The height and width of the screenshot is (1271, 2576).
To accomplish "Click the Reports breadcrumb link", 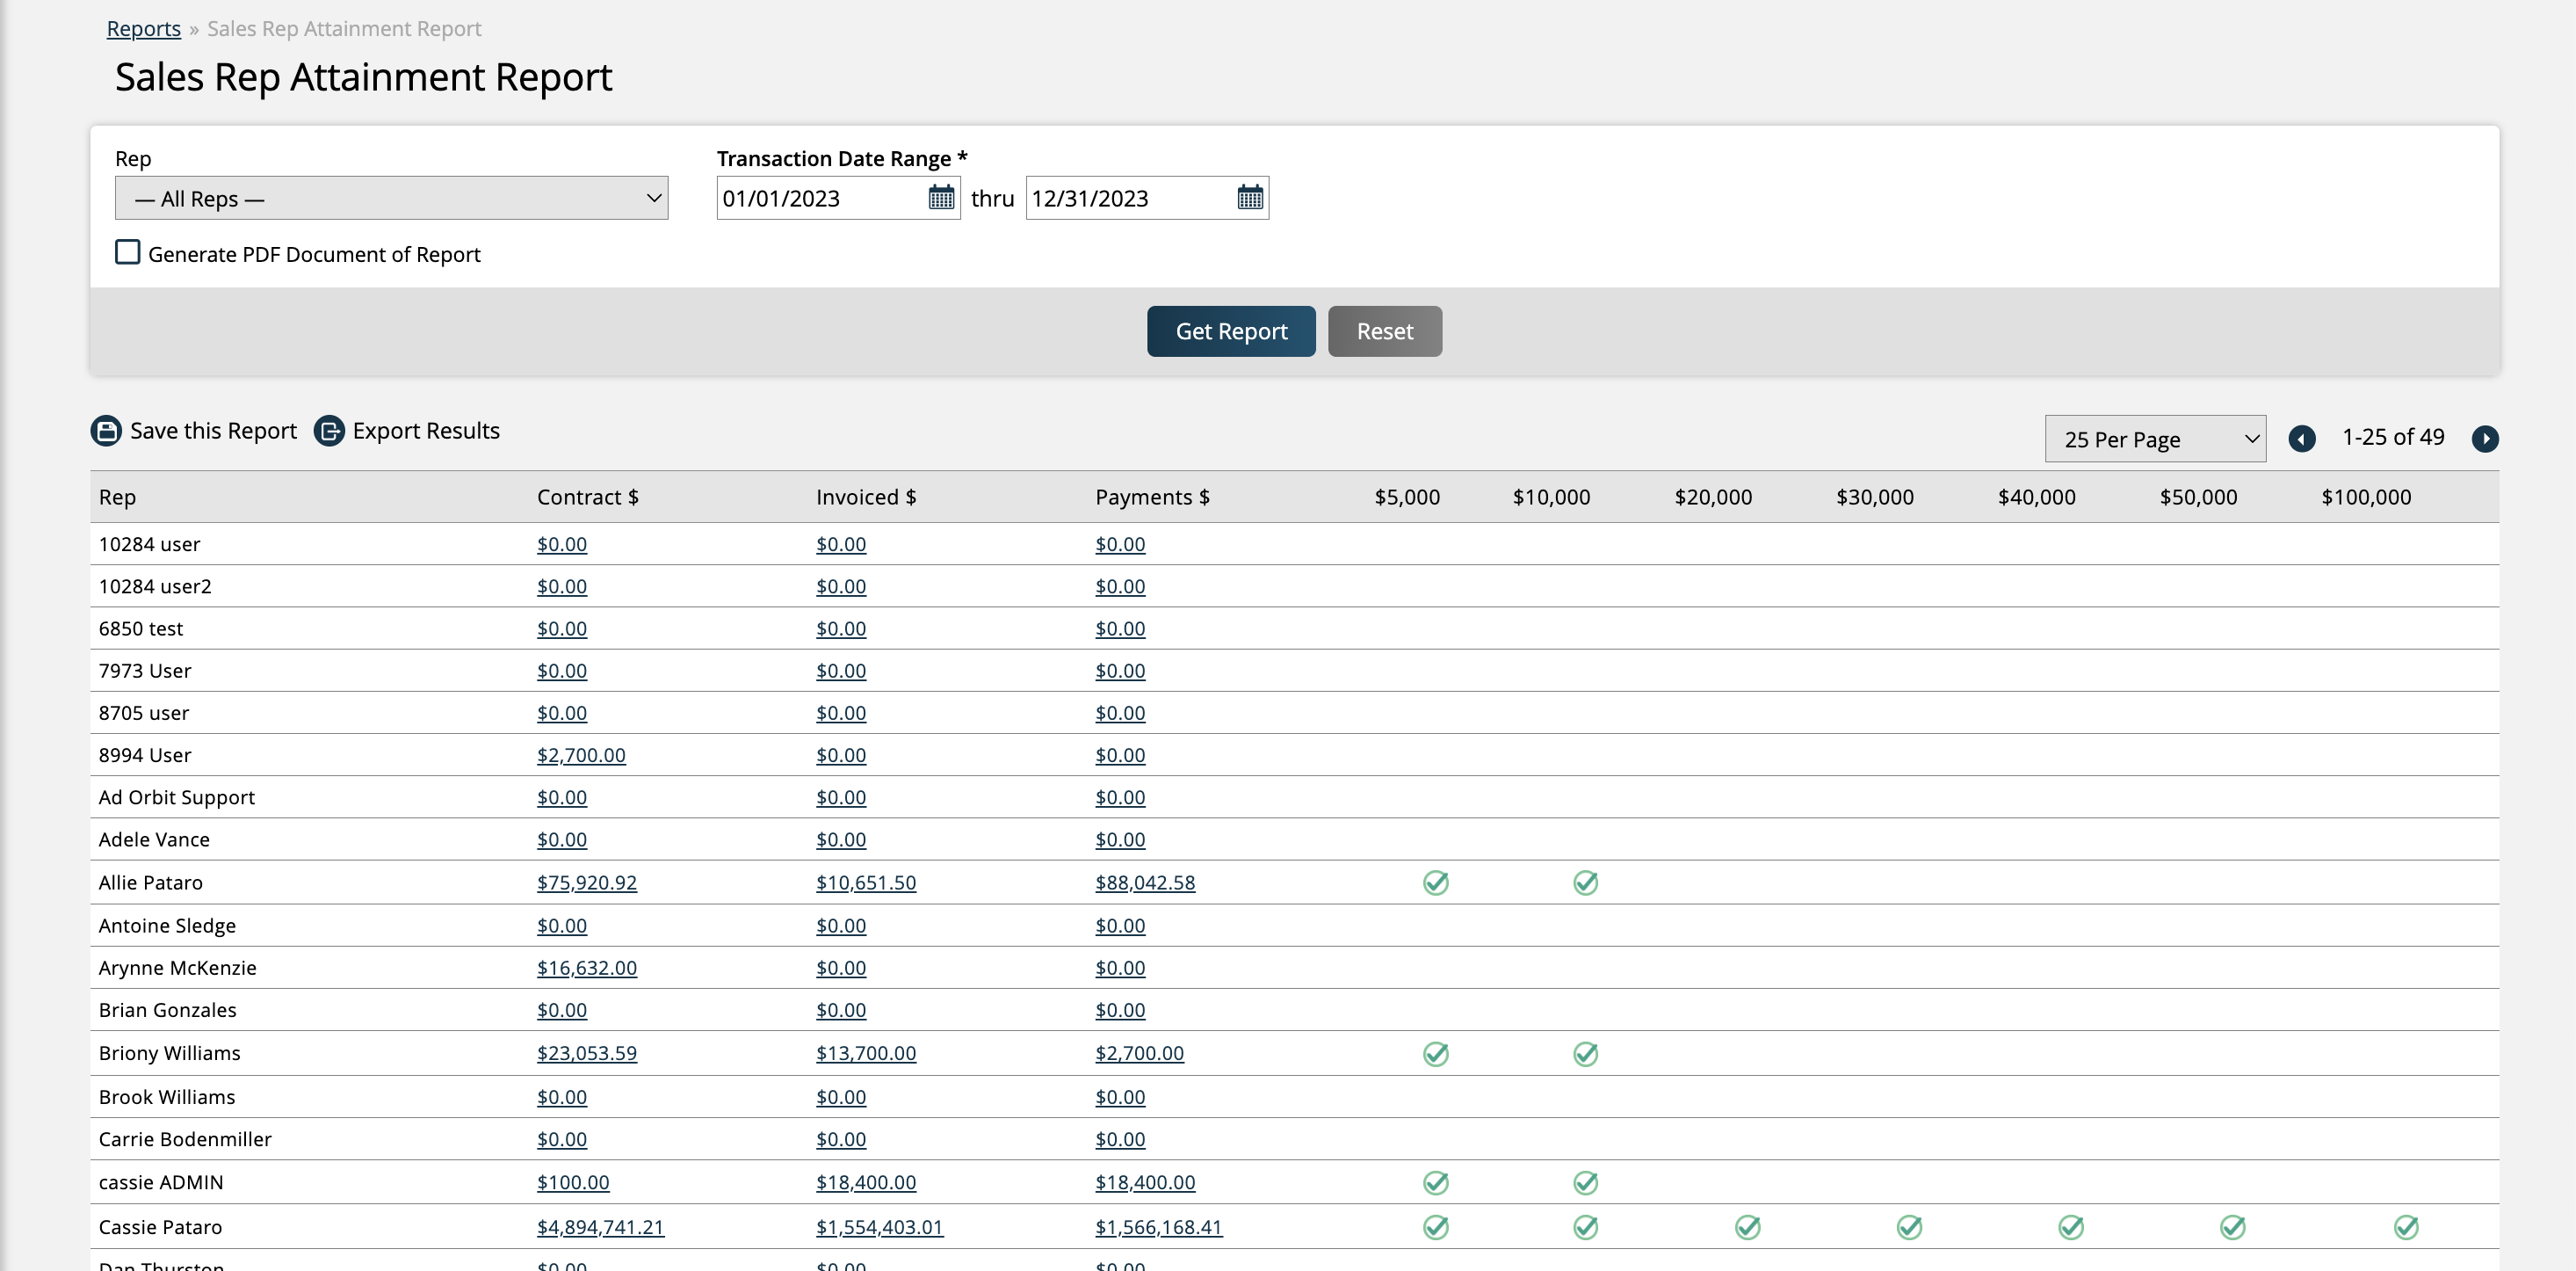I will pos(143,28).
